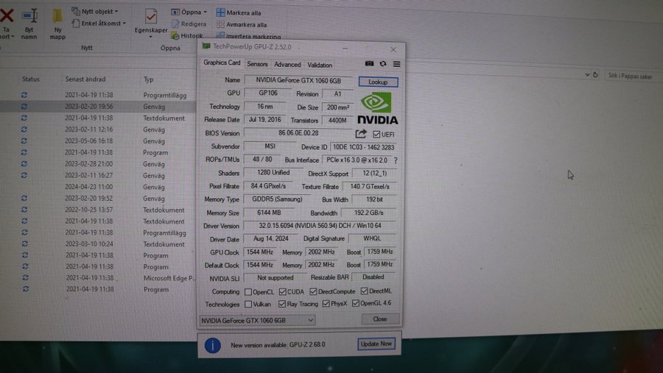This screenshot has height=373, width=663.
Task: Click Ny mapp new folder icon
Action: [x=57, y=16]
